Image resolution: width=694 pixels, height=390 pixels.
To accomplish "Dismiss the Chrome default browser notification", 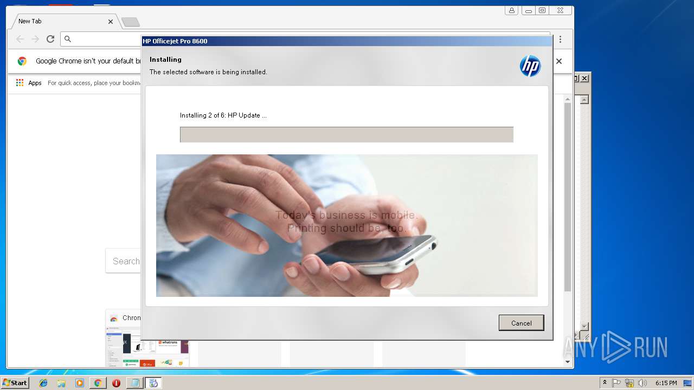I will pos(559,61).
